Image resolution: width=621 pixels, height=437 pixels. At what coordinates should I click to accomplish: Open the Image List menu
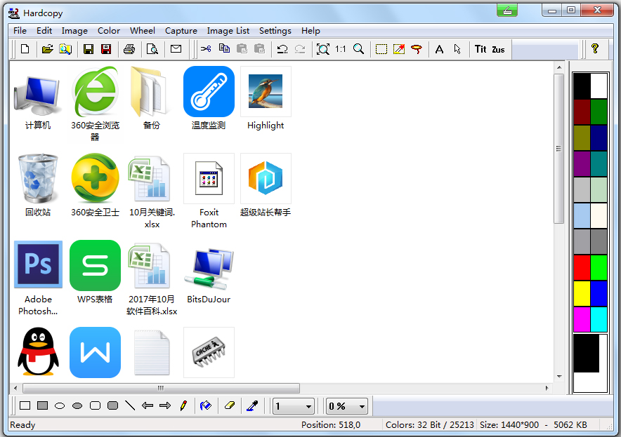click(228, 30)
